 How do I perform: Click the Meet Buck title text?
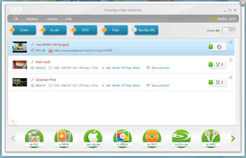(43, 62)
